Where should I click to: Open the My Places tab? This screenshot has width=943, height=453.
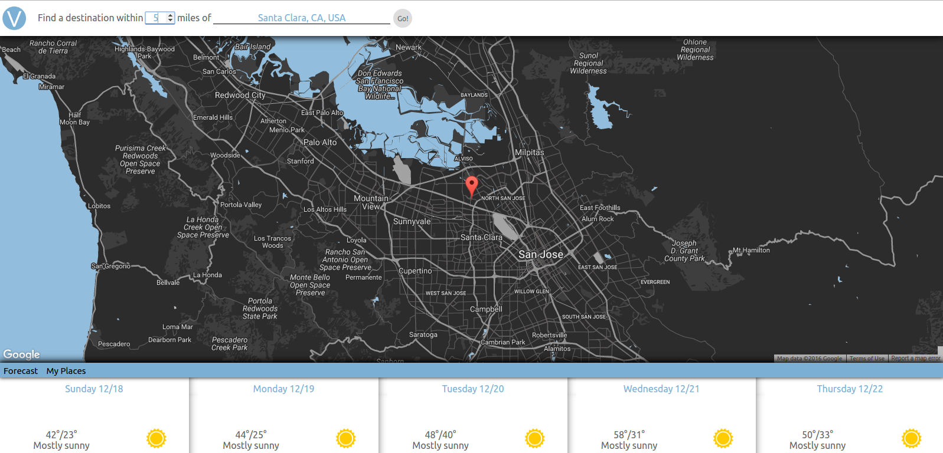pyautogui.click(x=66, y=371)
